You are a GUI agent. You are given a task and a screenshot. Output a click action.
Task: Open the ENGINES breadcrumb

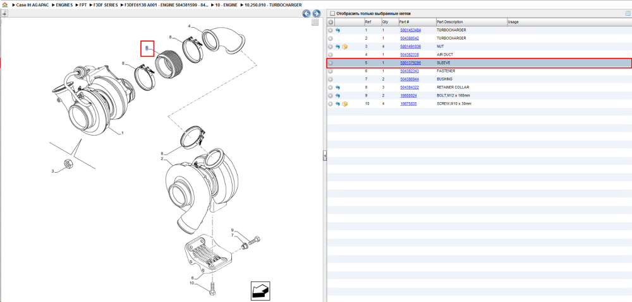64,5
